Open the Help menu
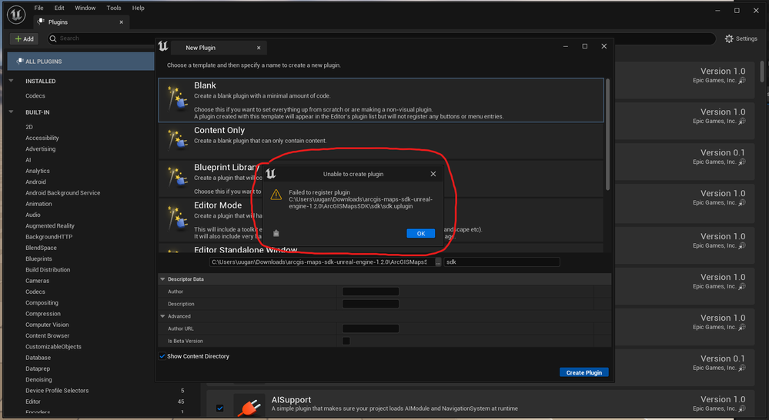Image resolution: width=769 pixels, height=420 pixels. pyautogui.click(x=139, y=8)
